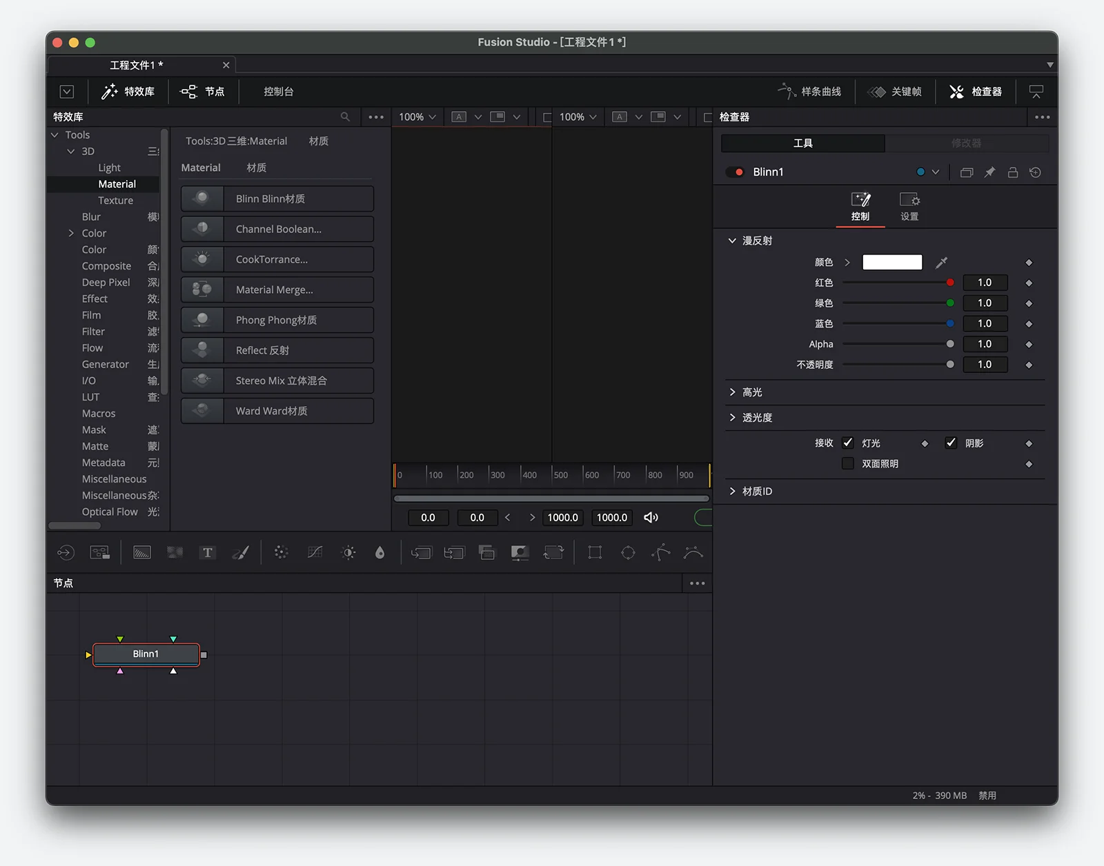Toggle the 检查器 inspector button in top bar
Viewport: 1104px width, 866px height.
click(x=976, y=92)
